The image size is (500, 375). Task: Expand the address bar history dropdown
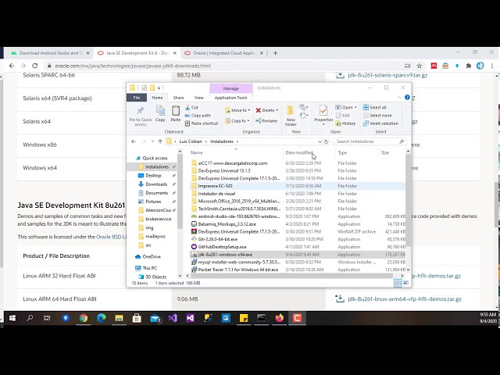click(x=320, y=141)
